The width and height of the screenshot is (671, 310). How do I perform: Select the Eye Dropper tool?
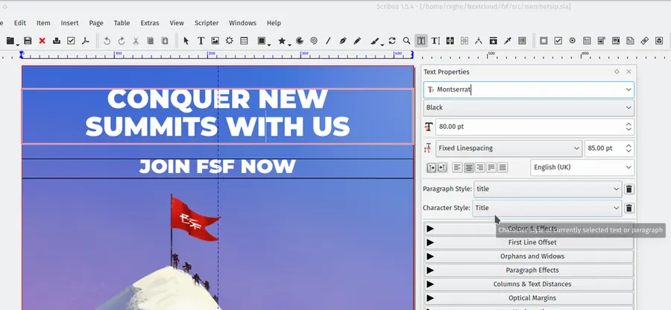[508, 41]
